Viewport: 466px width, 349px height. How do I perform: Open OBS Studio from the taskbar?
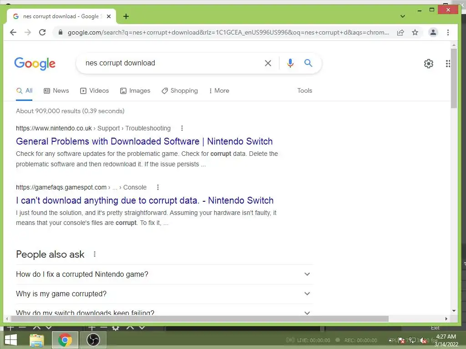(x=93, y=340)
